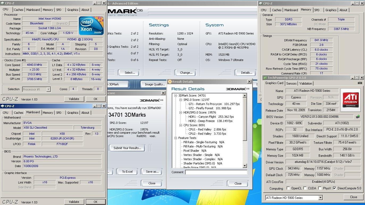365x205 pixels.
Task: Select the Fill Rate - Single-Texturing row
Action: click(x=204, y=142)
